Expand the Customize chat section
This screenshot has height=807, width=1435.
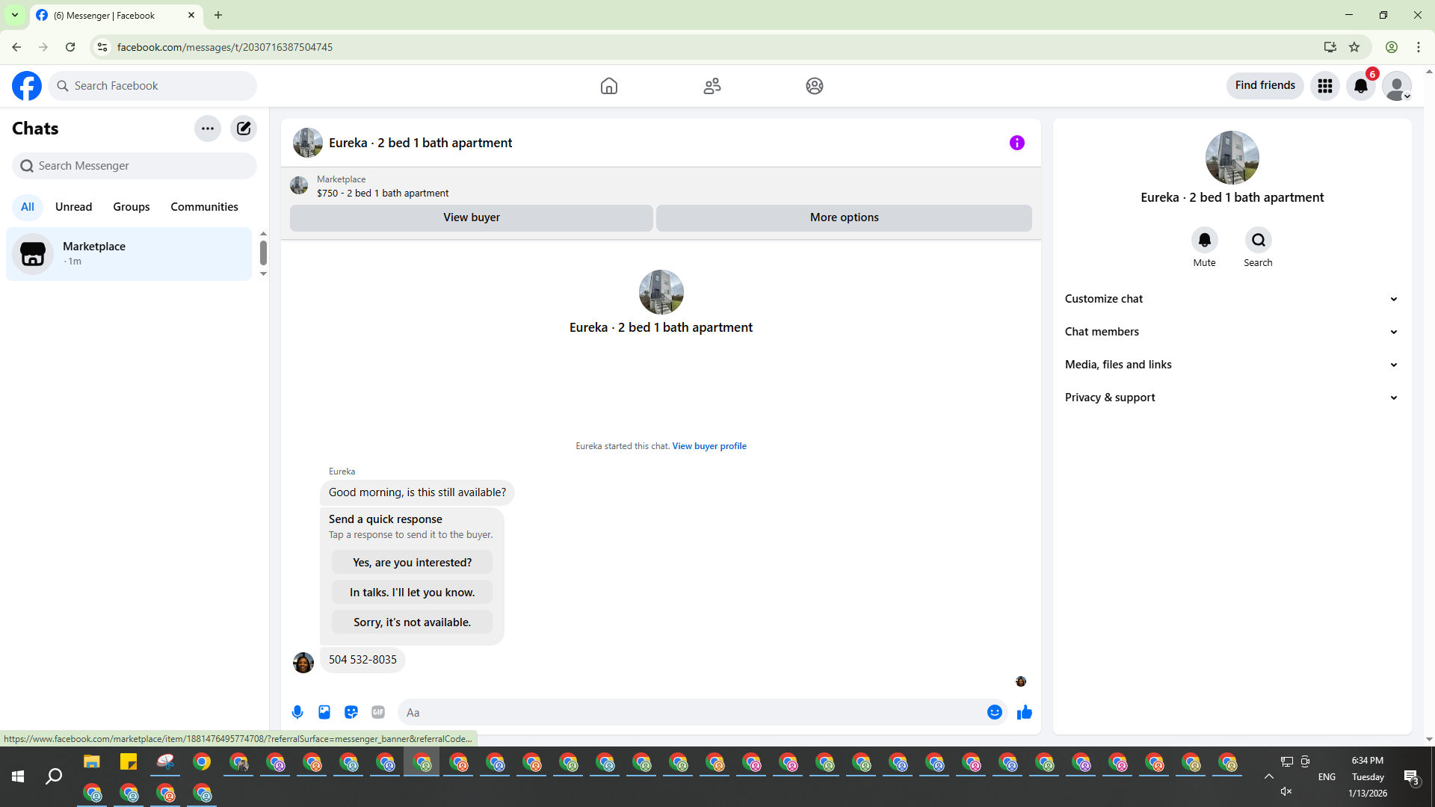point(1232,299)
